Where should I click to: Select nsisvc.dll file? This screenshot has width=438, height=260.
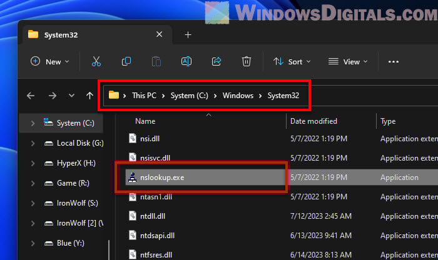click(x=155, y=158)
